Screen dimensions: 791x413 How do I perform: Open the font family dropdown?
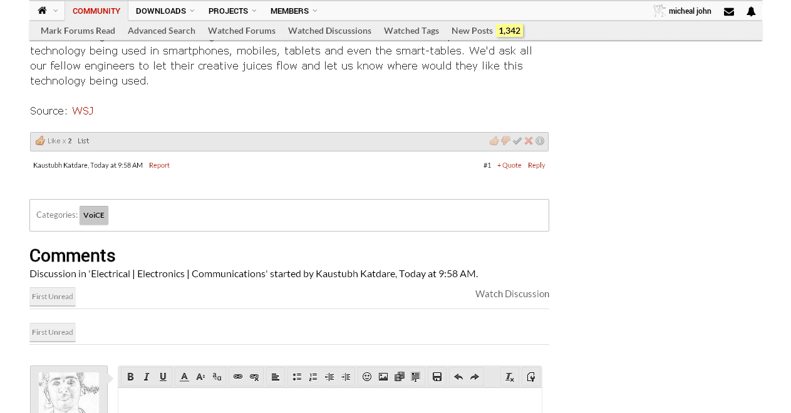[217, 377]
